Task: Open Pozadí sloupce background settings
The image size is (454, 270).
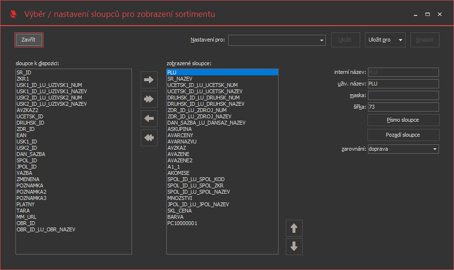Action: [403, 135]
